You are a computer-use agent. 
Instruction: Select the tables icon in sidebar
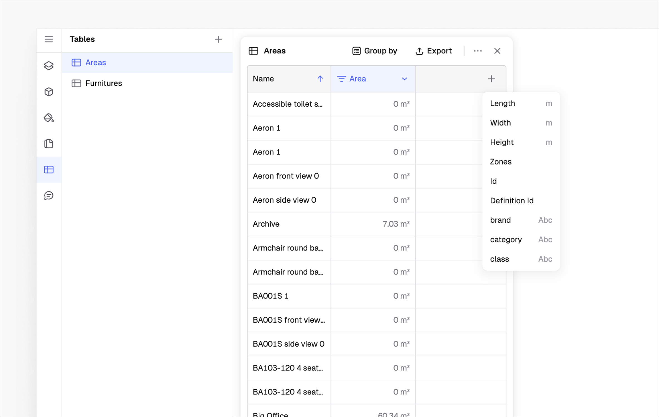[x=49, y=170]
